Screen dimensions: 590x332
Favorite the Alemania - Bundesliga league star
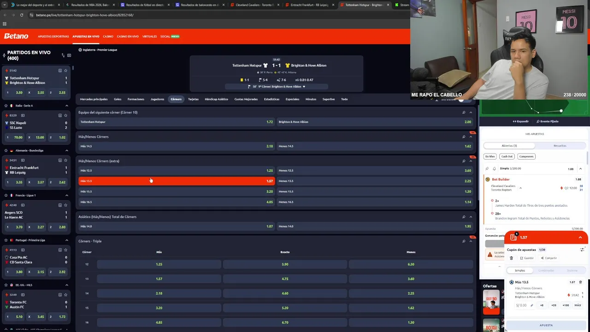pos(6,150)
